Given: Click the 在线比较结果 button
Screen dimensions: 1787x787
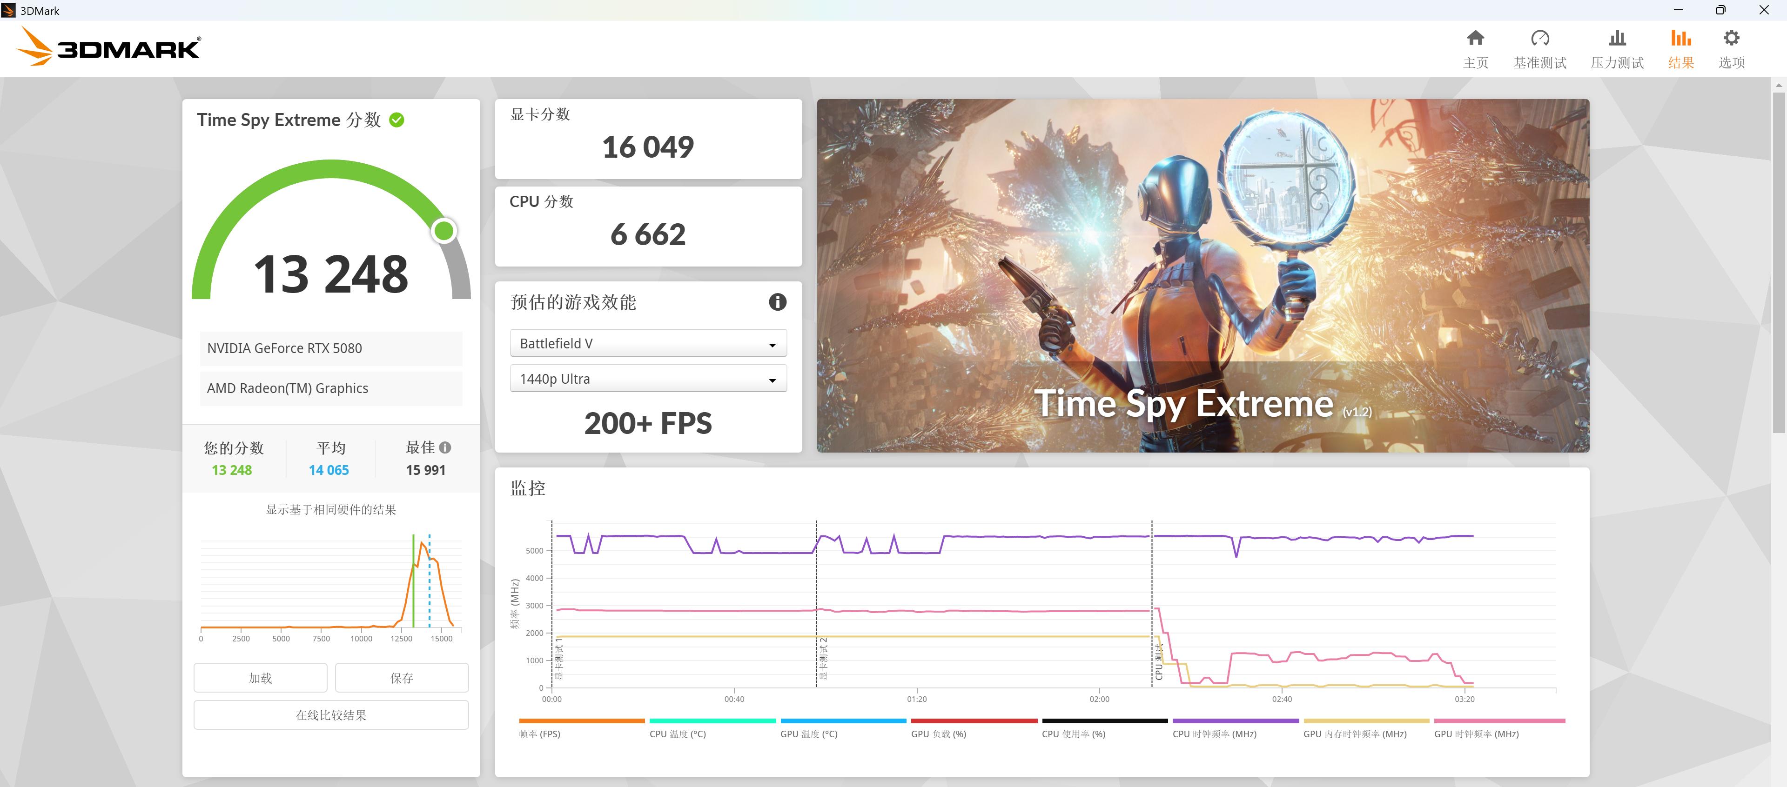Looking at the screenshot, I should click(331, 715).
